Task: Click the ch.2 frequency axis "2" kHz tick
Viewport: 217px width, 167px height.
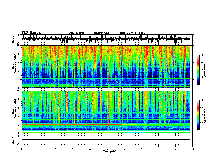Action: click(19, 125)
